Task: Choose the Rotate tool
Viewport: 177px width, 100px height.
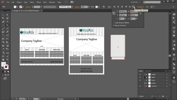Action: coord(3,36)
